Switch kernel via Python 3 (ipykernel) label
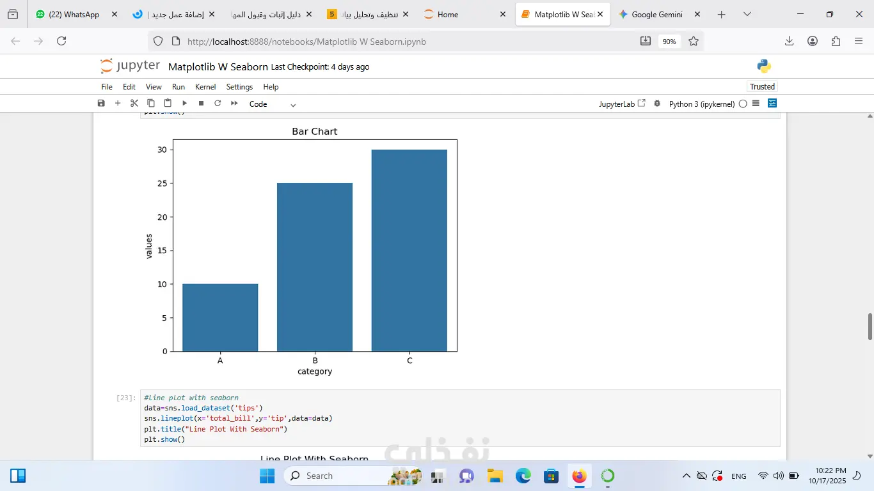The height and width of the screenshot is (491, 874). (702, 104)
